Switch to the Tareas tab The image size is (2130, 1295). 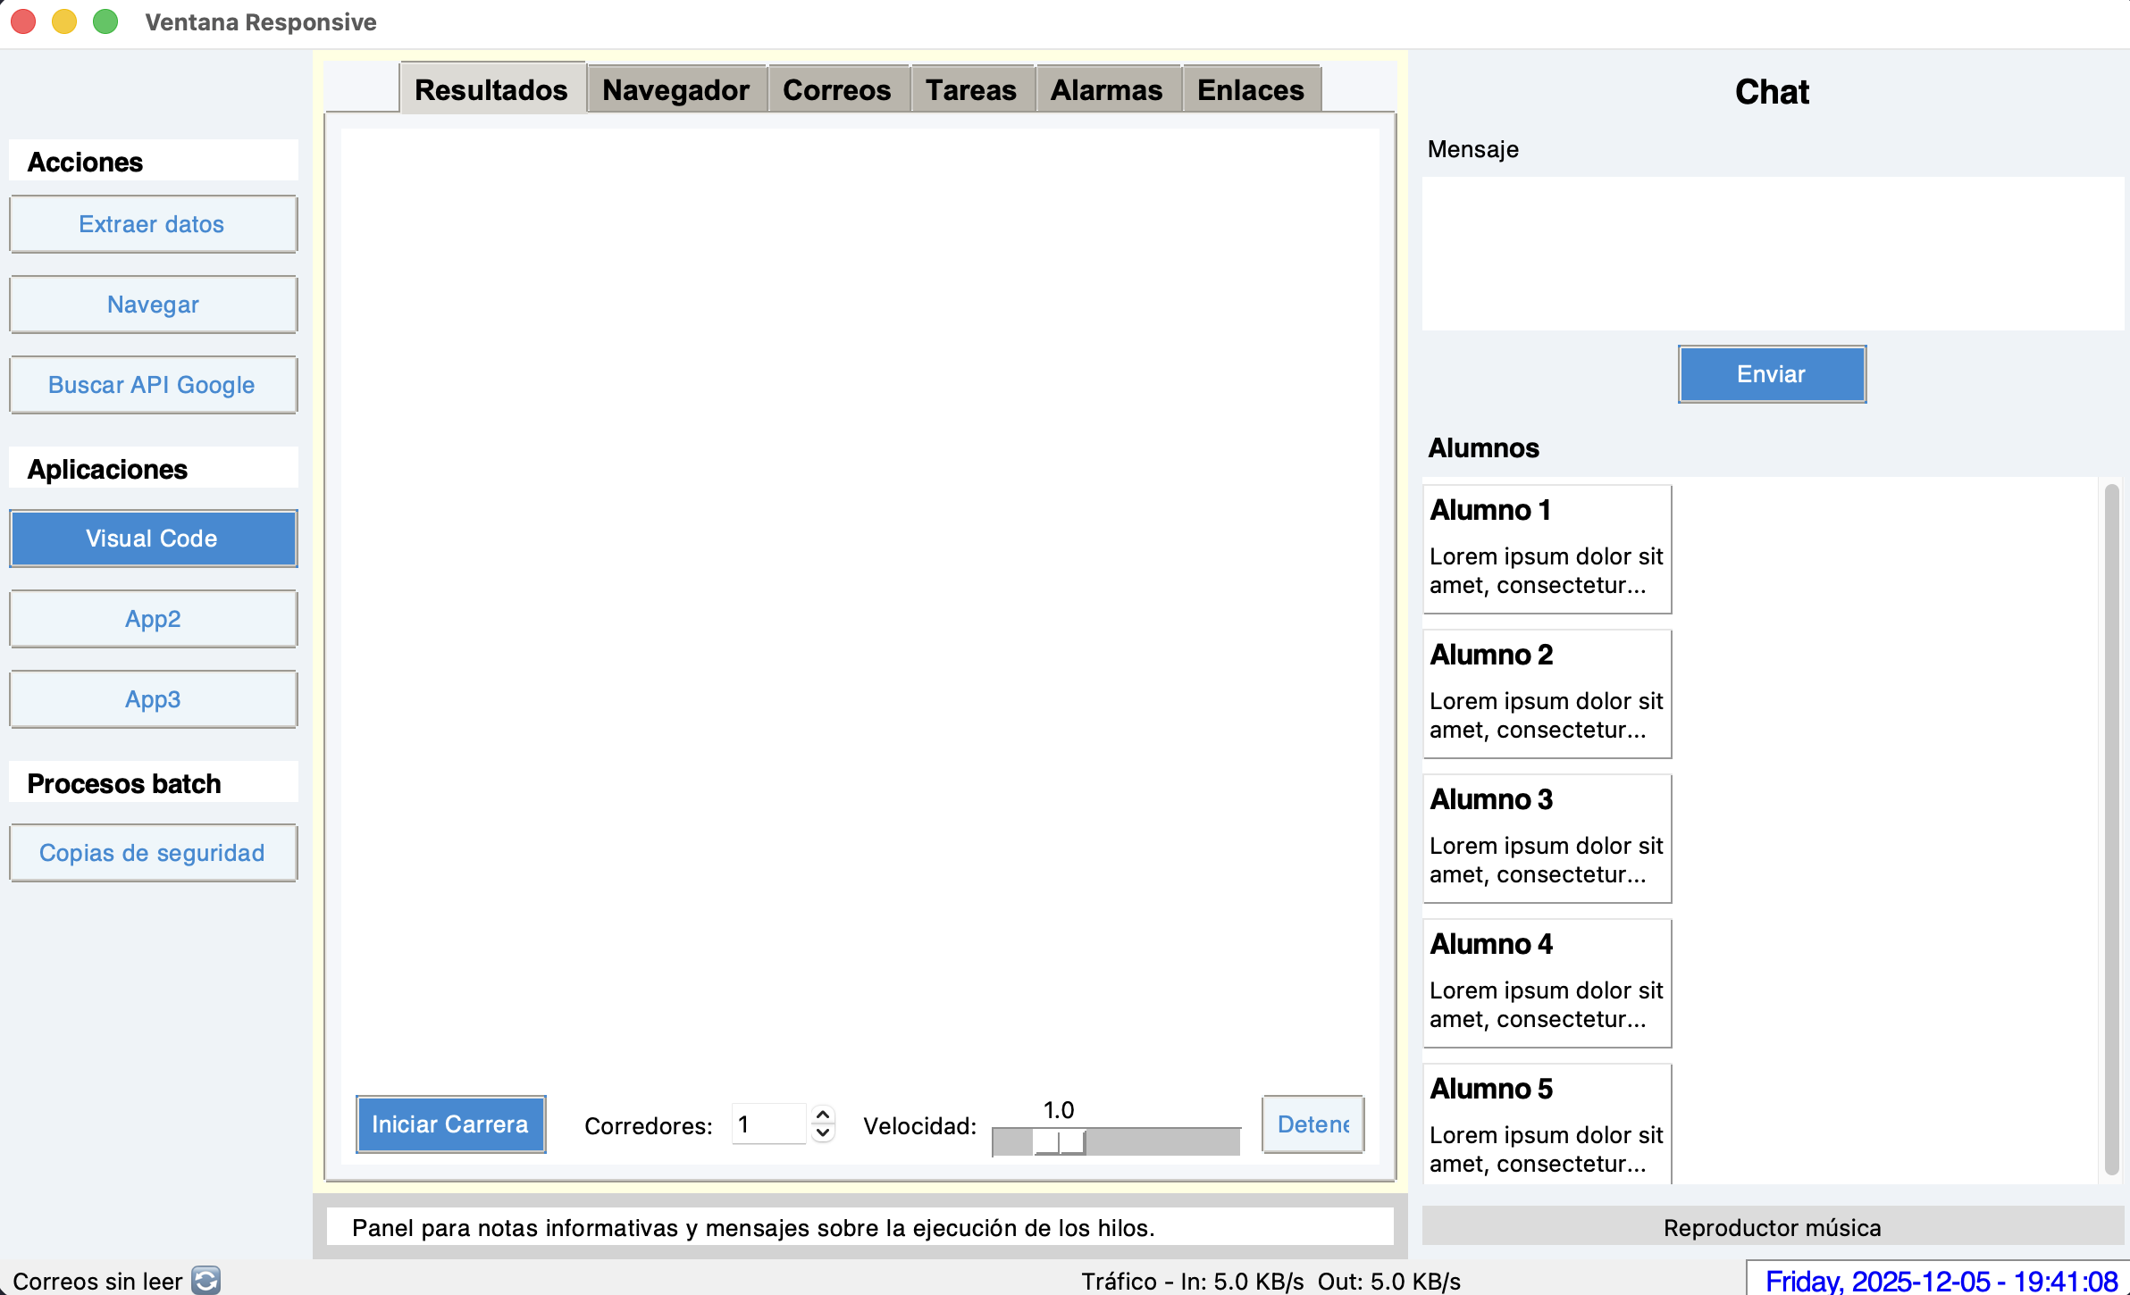(970, 88)
